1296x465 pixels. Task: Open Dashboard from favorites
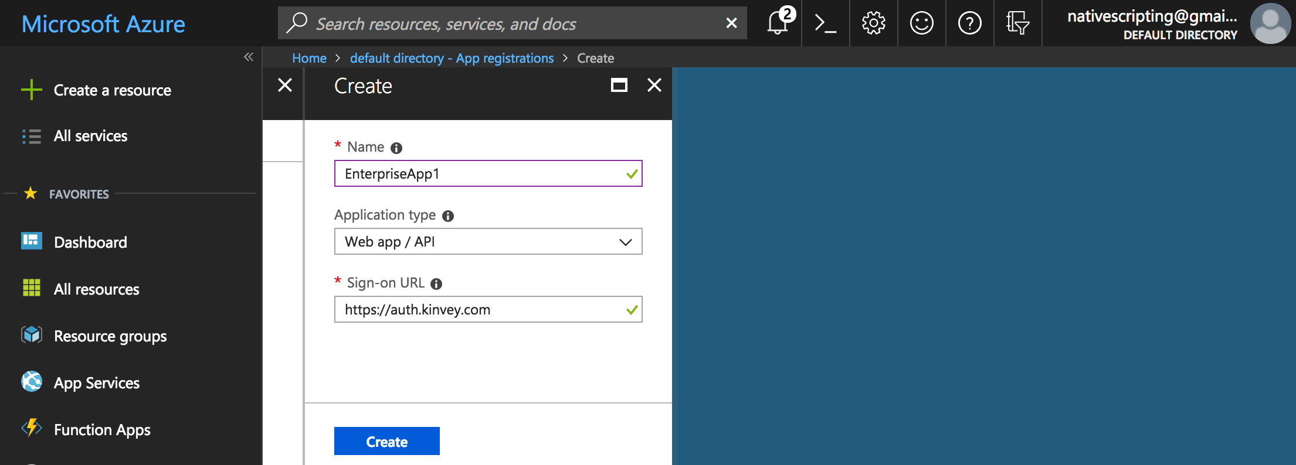coord(90,242)
